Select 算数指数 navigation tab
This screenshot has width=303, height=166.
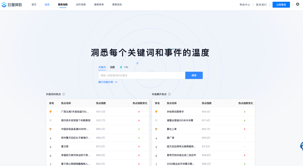63,5
